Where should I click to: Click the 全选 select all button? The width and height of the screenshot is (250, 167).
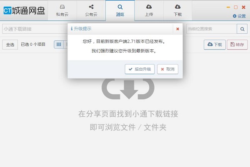click(x=10, y=44)
